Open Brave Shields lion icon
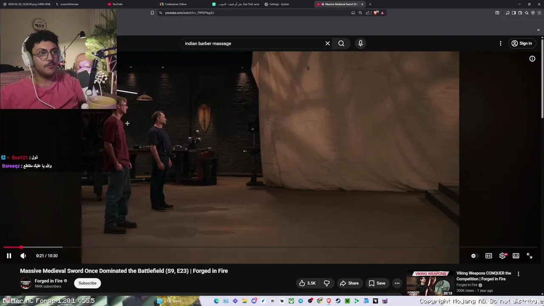This screenshot has width=544, height=306. (x=376, y=13)
